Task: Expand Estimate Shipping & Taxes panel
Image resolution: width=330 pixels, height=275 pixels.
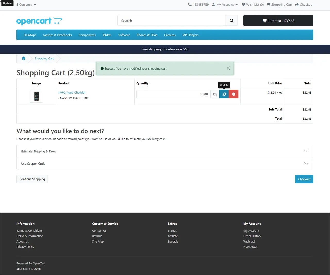Action: (x=165, y=151)
